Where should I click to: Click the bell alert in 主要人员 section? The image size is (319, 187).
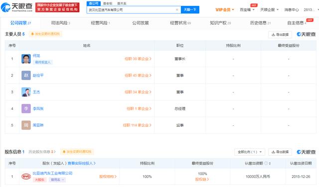pyautogui.click(x=45, y=34)
